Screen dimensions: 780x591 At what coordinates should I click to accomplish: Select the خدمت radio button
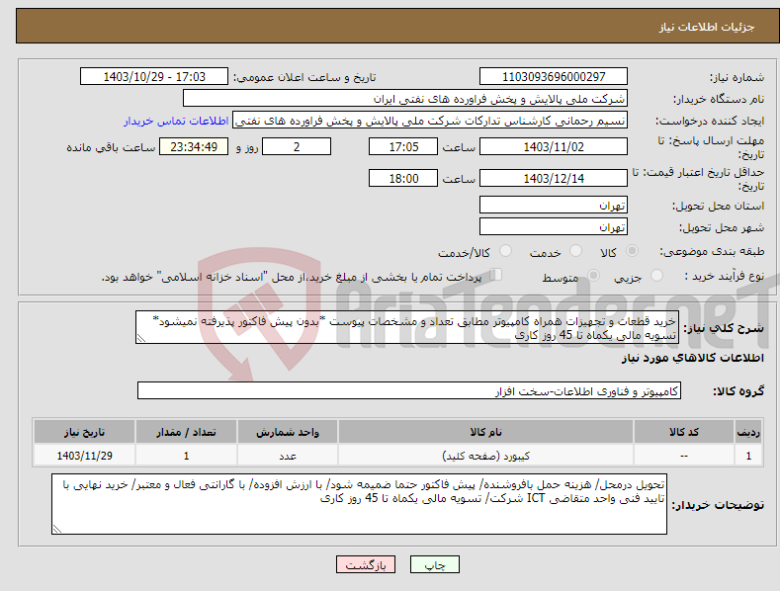coord(575,251)
